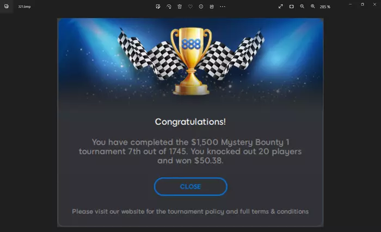Open the Edit image tool
The height and width of the screenshot is (232, 381).
click(158, 7)
